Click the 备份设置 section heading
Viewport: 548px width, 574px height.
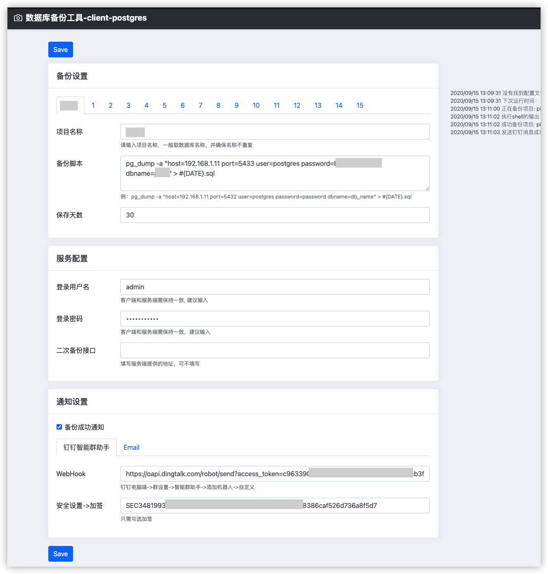pos(72,76)
